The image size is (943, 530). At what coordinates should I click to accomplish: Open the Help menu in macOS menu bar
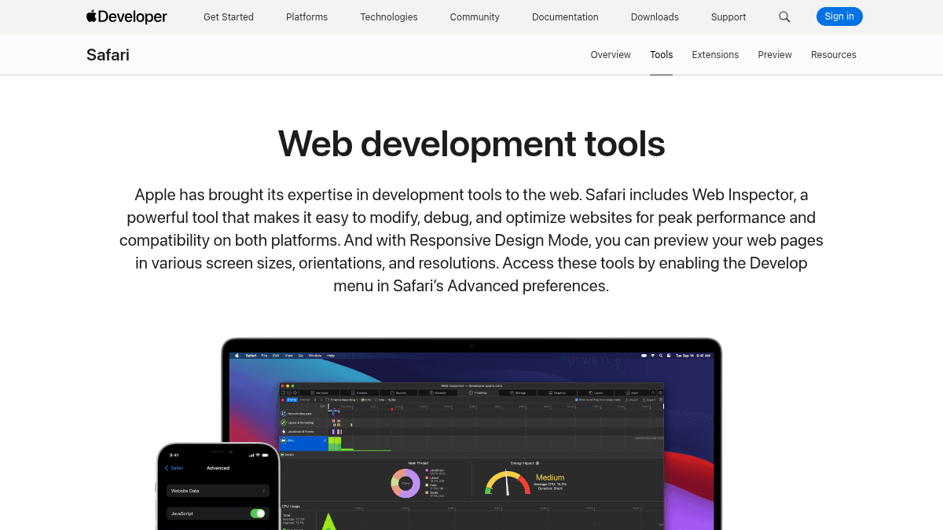pos(331,356)
